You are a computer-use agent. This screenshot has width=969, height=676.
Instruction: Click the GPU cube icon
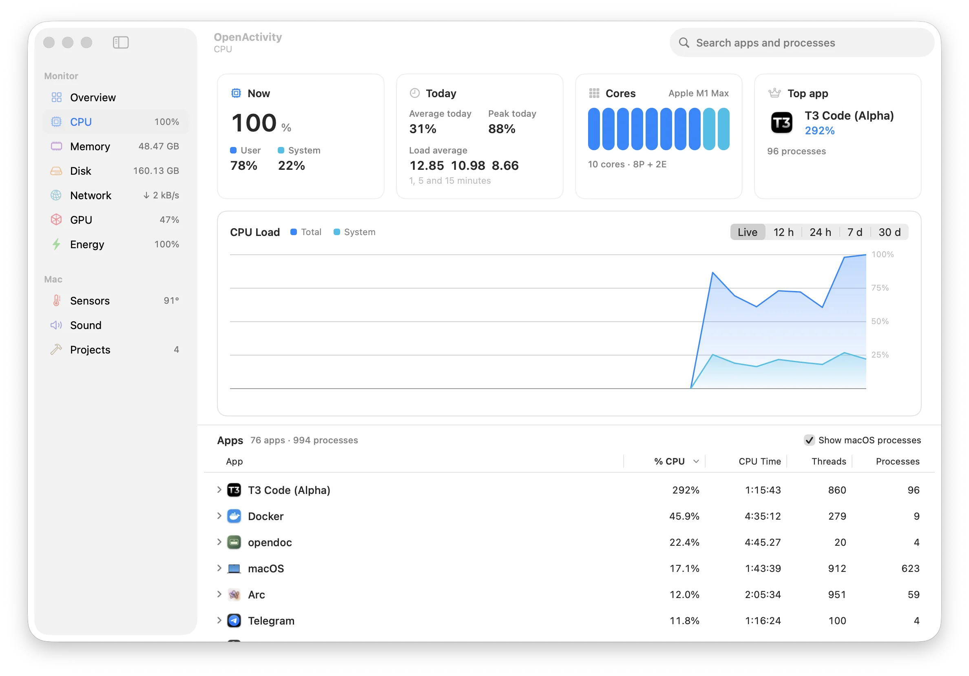coord(56,220)
